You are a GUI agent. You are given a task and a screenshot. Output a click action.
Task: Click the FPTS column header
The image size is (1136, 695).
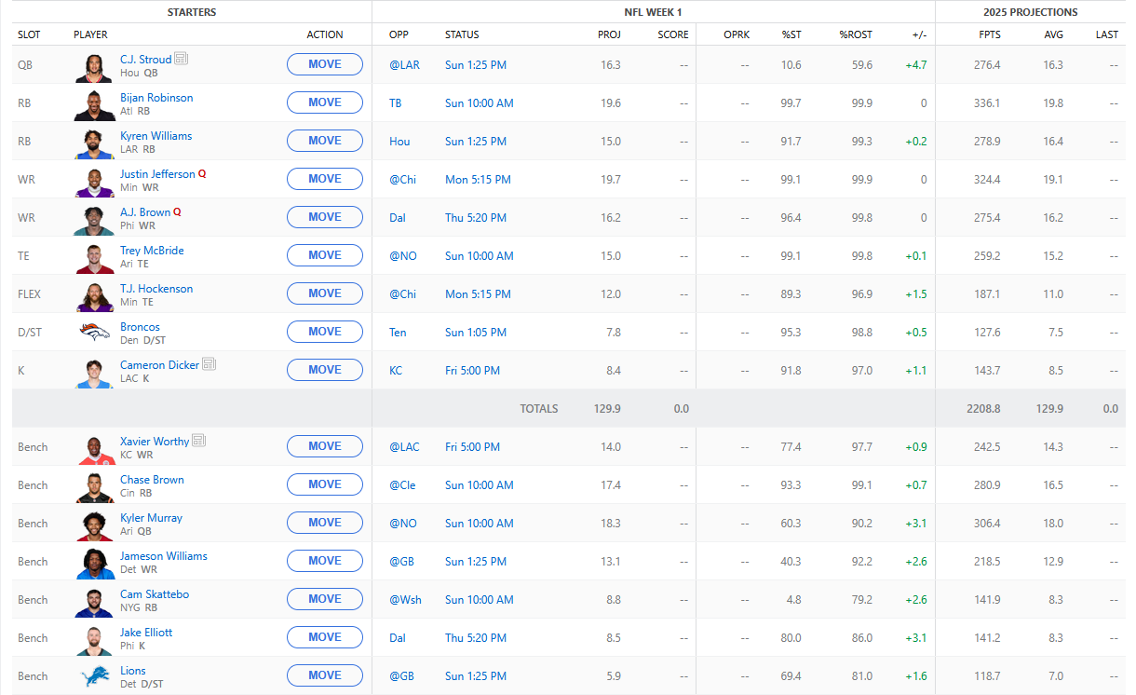pyautogui.click(x=988, y=34)
